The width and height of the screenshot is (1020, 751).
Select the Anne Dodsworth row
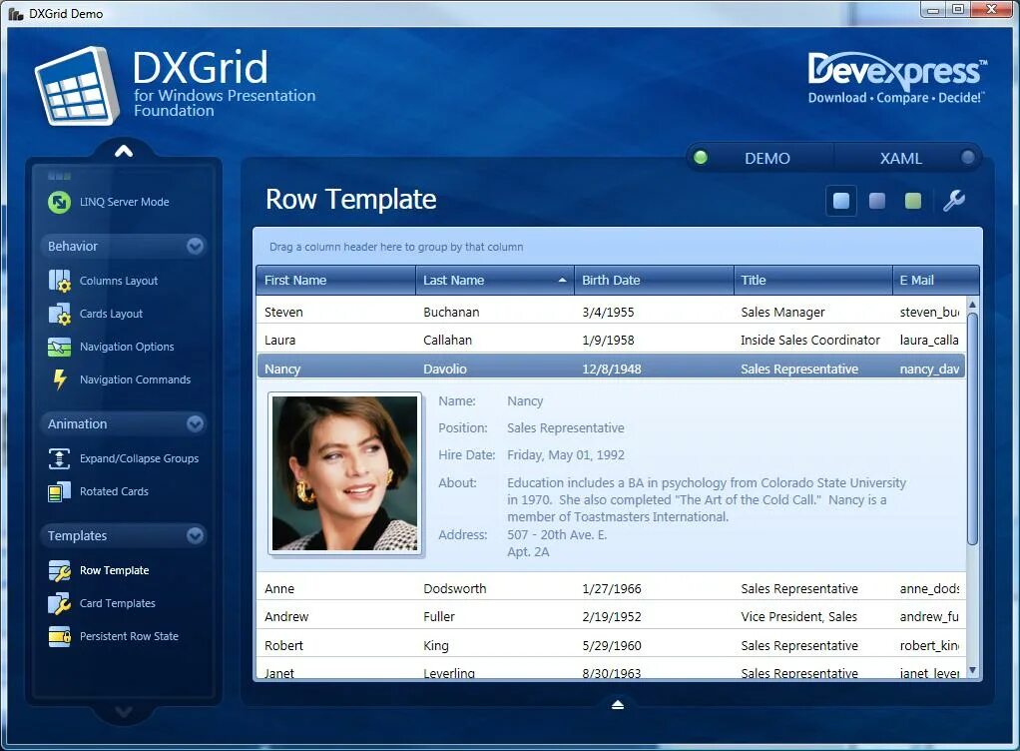click(x=611, y=588)
